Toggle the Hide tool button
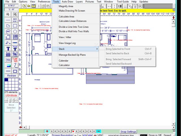 (x=8, y=59)
